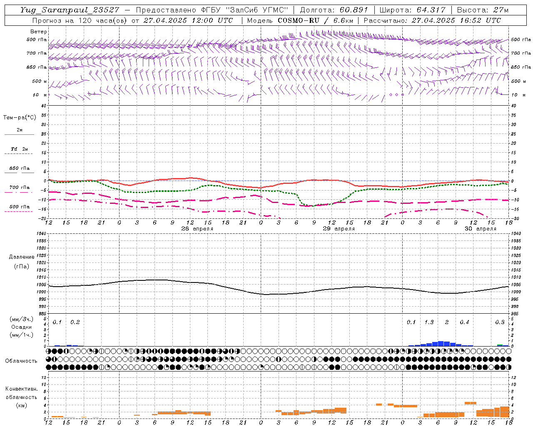Click the 500 гПа temperature legend entry

click(x=20, y=207)
